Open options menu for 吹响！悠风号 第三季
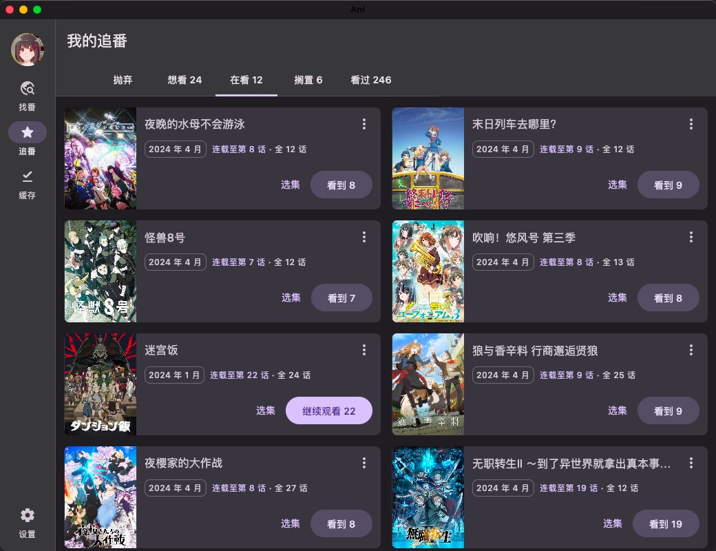The image size is (716, 551). point(691,237)
